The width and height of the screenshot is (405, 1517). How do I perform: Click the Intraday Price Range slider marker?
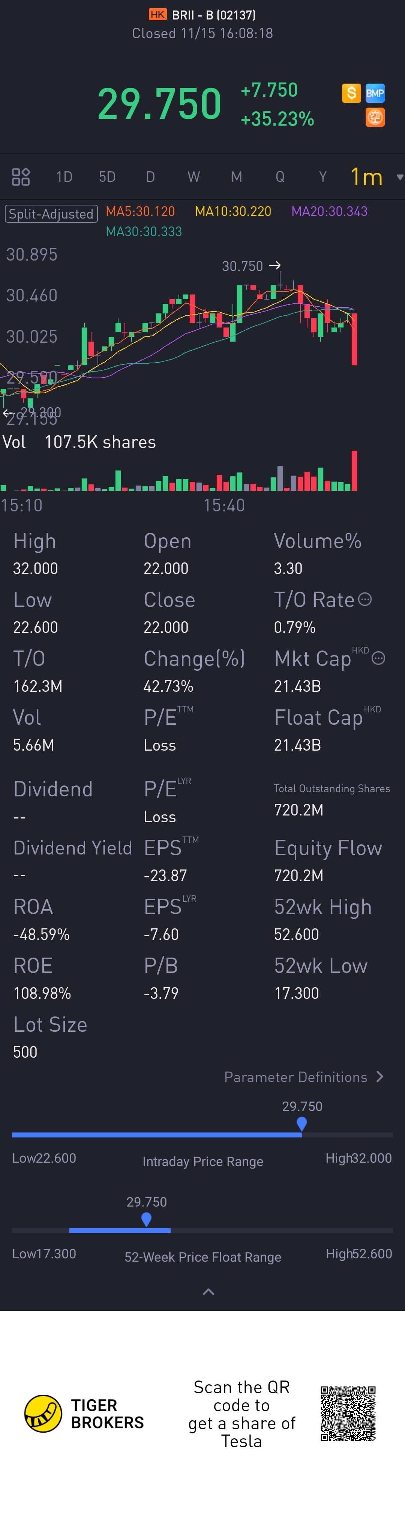[x=302, y=1124]
